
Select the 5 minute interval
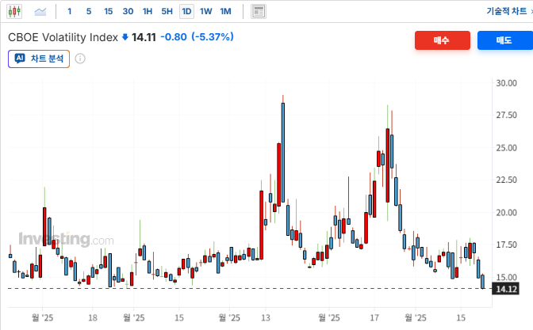pos(89,12)
